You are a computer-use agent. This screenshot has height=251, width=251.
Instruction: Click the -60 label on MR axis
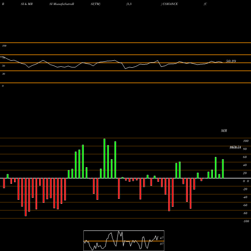(245, 205)
